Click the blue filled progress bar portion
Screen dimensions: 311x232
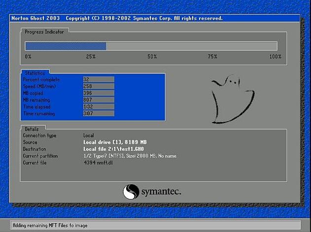(66, 46)
